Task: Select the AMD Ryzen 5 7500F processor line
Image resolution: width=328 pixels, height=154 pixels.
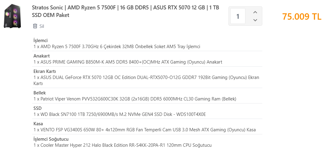Action: [117, 47]
